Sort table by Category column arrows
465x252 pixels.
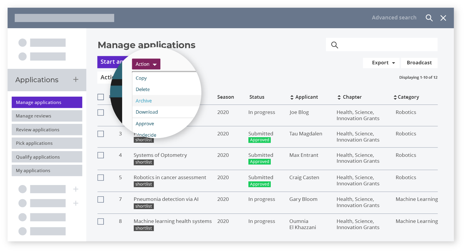(x=395, y=97)
